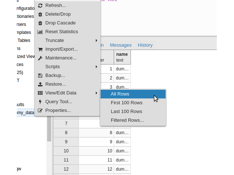Expand the Scripts submenu arrow

tap(97, 67)
